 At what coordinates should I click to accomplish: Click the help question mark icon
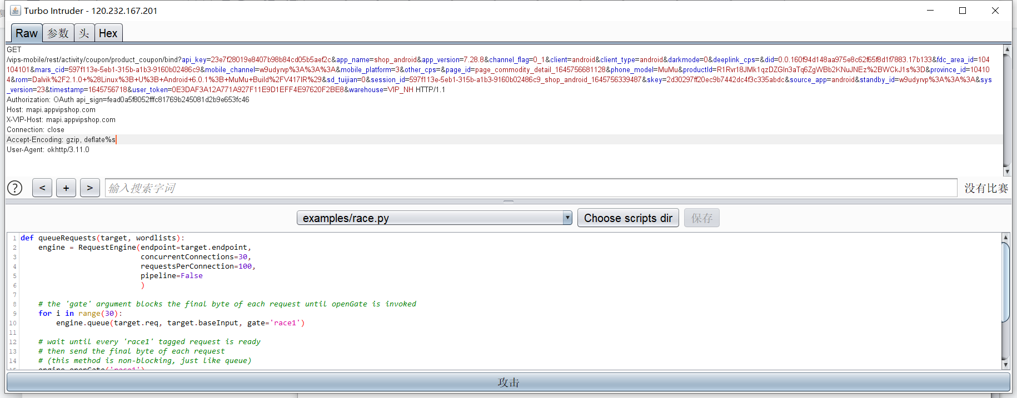(15, 188)
